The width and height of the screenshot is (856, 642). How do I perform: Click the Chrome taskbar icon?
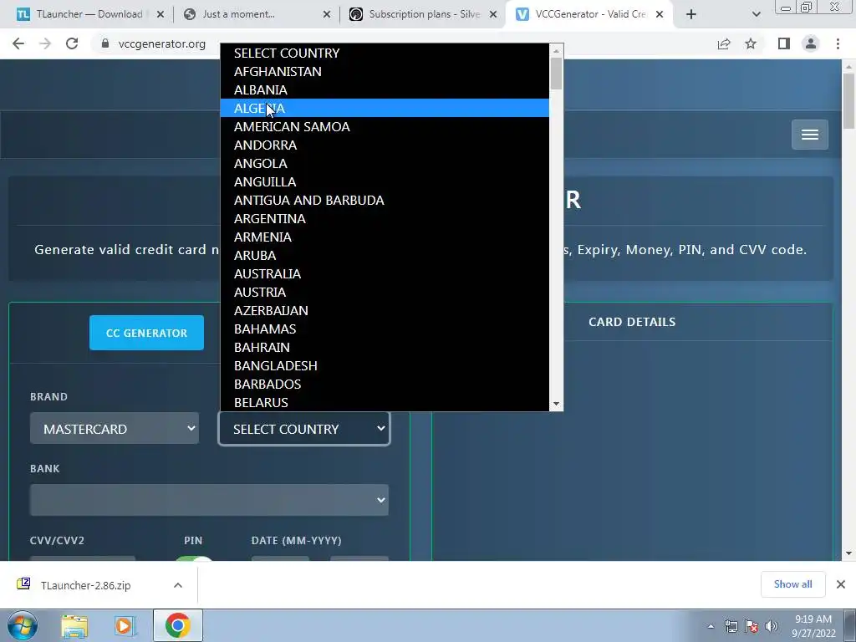(177, 625)
